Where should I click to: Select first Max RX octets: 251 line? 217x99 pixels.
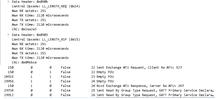point(29,11)
